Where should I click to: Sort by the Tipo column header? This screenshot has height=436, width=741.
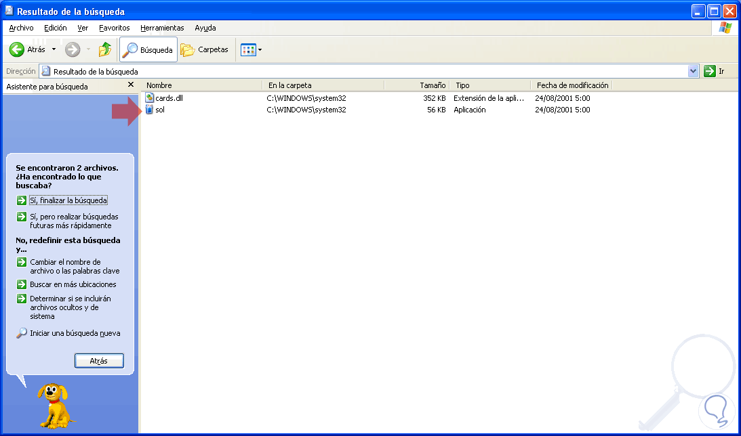[490, 85]
